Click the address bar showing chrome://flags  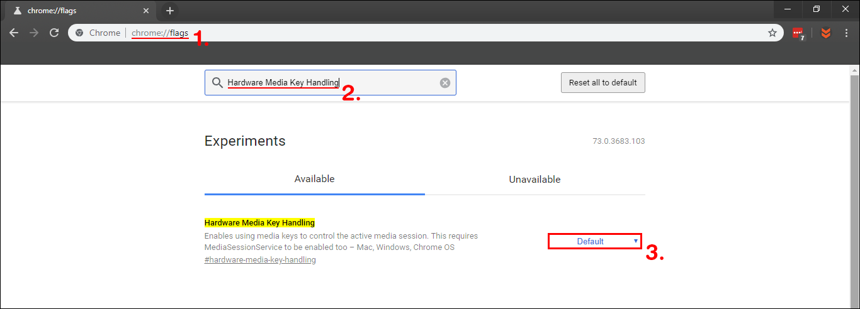(426, 33)
